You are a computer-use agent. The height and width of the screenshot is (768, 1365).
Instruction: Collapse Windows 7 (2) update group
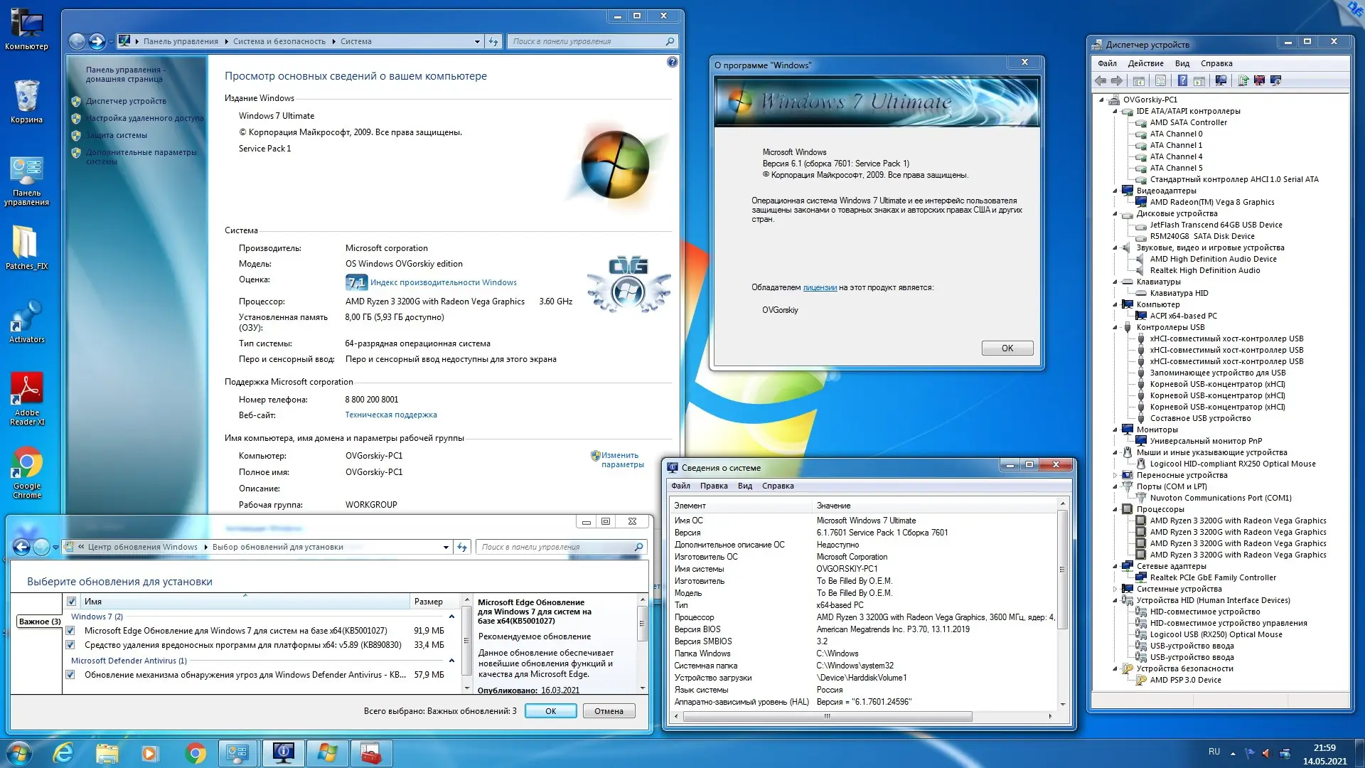coord(451,617)
